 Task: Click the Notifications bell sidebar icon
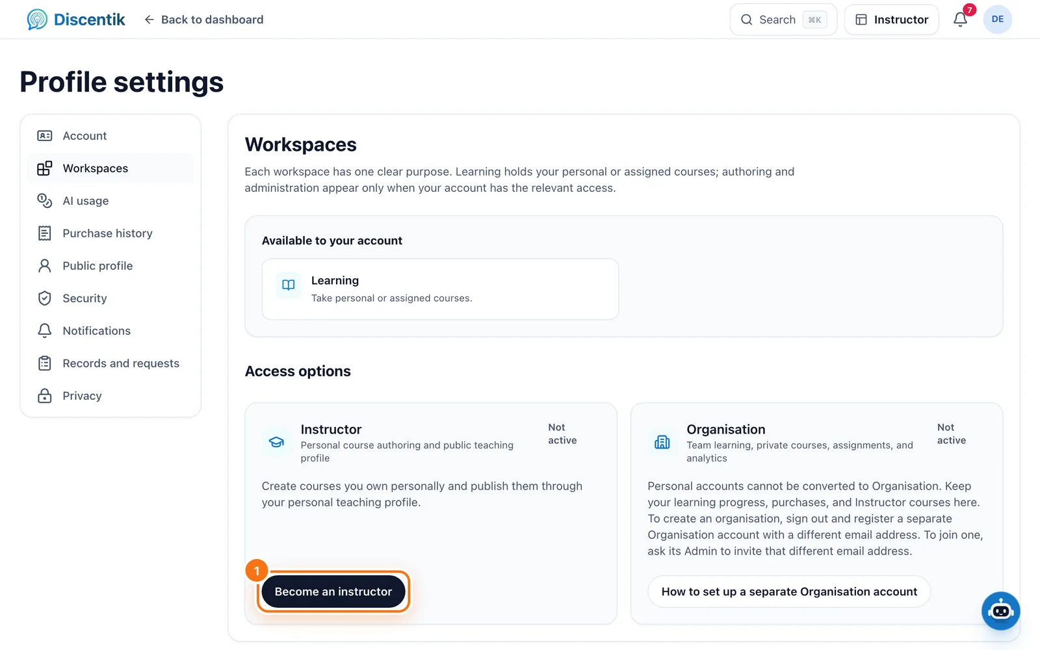[45, 331]
